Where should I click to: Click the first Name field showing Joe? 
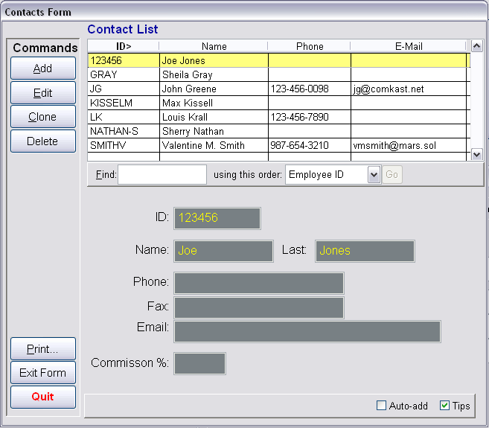coord(223,251)
